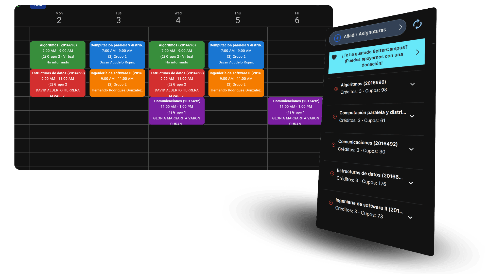
Task: Open Tuesday Computación paralela event
Action: (117, 55)
